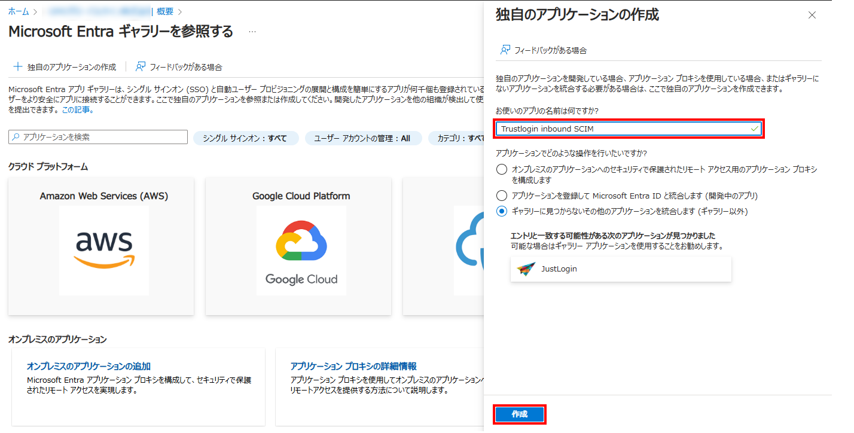
Task: Click the partially visible blue cloud tile
Action: coord(469,251)
